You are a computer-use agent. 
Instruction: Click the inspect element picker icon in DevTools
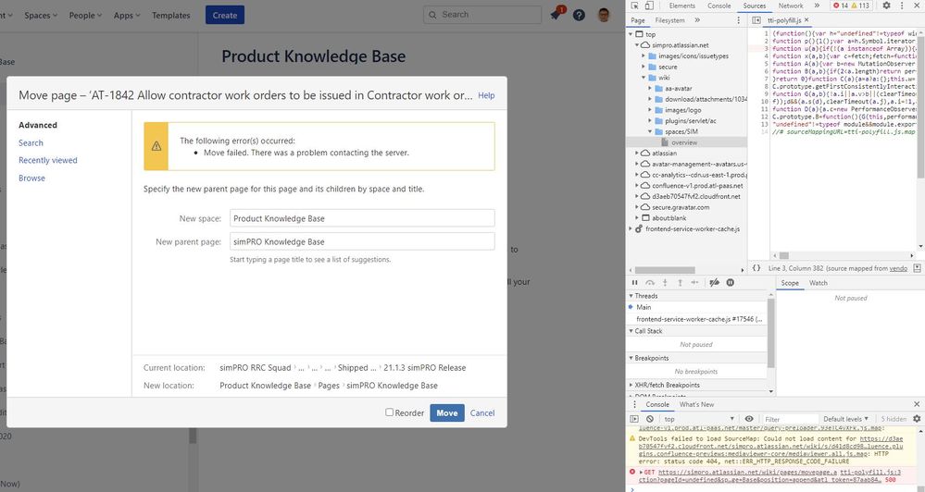(x=635, y=6)
